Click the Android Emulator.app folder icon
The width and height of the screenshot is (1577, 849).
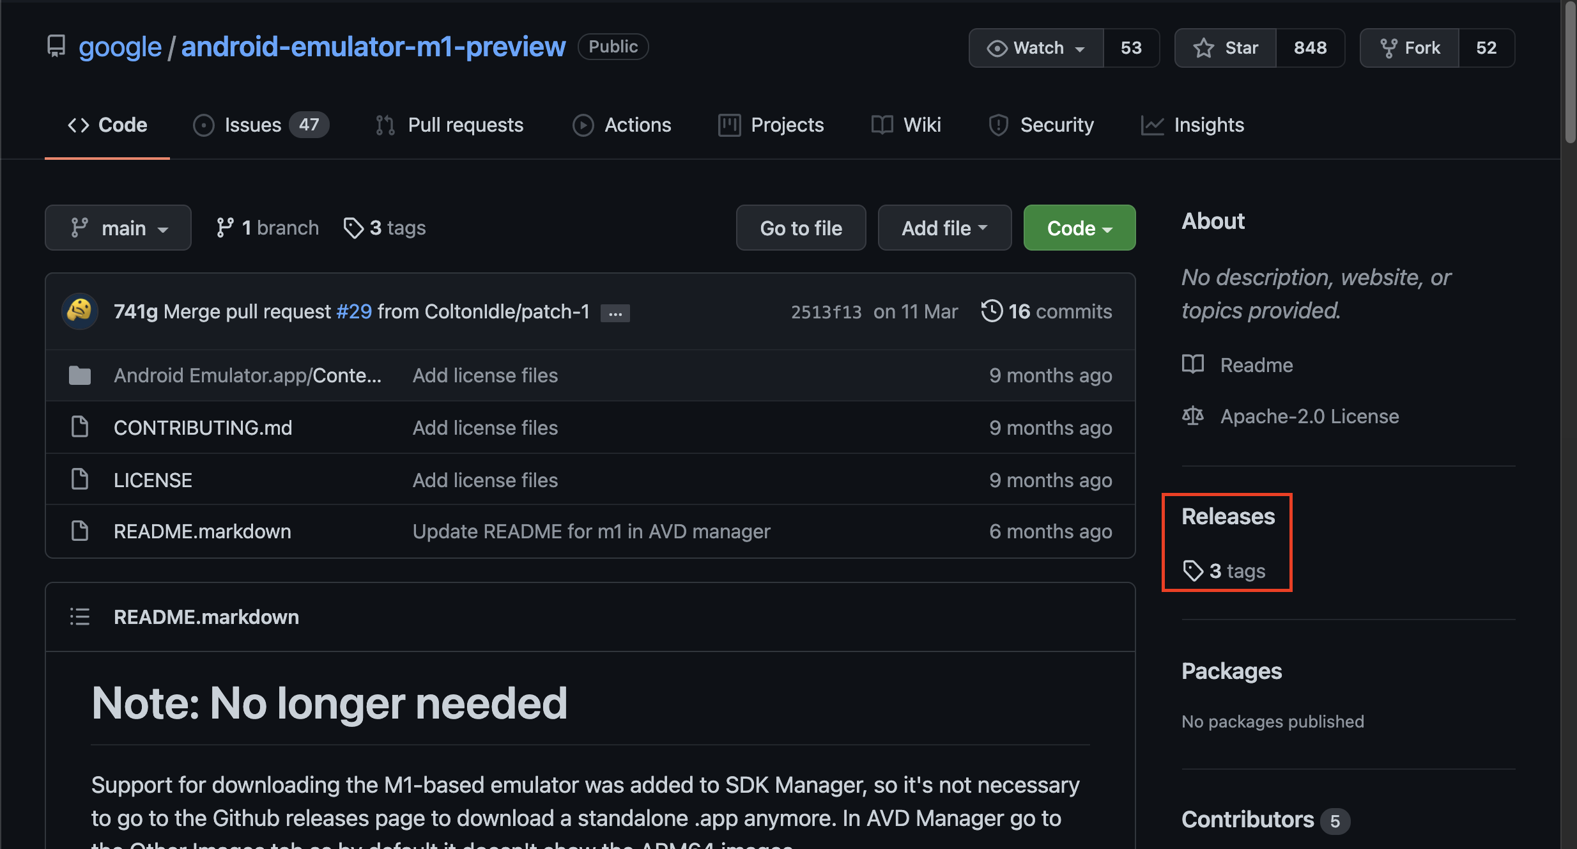[80, 375]
